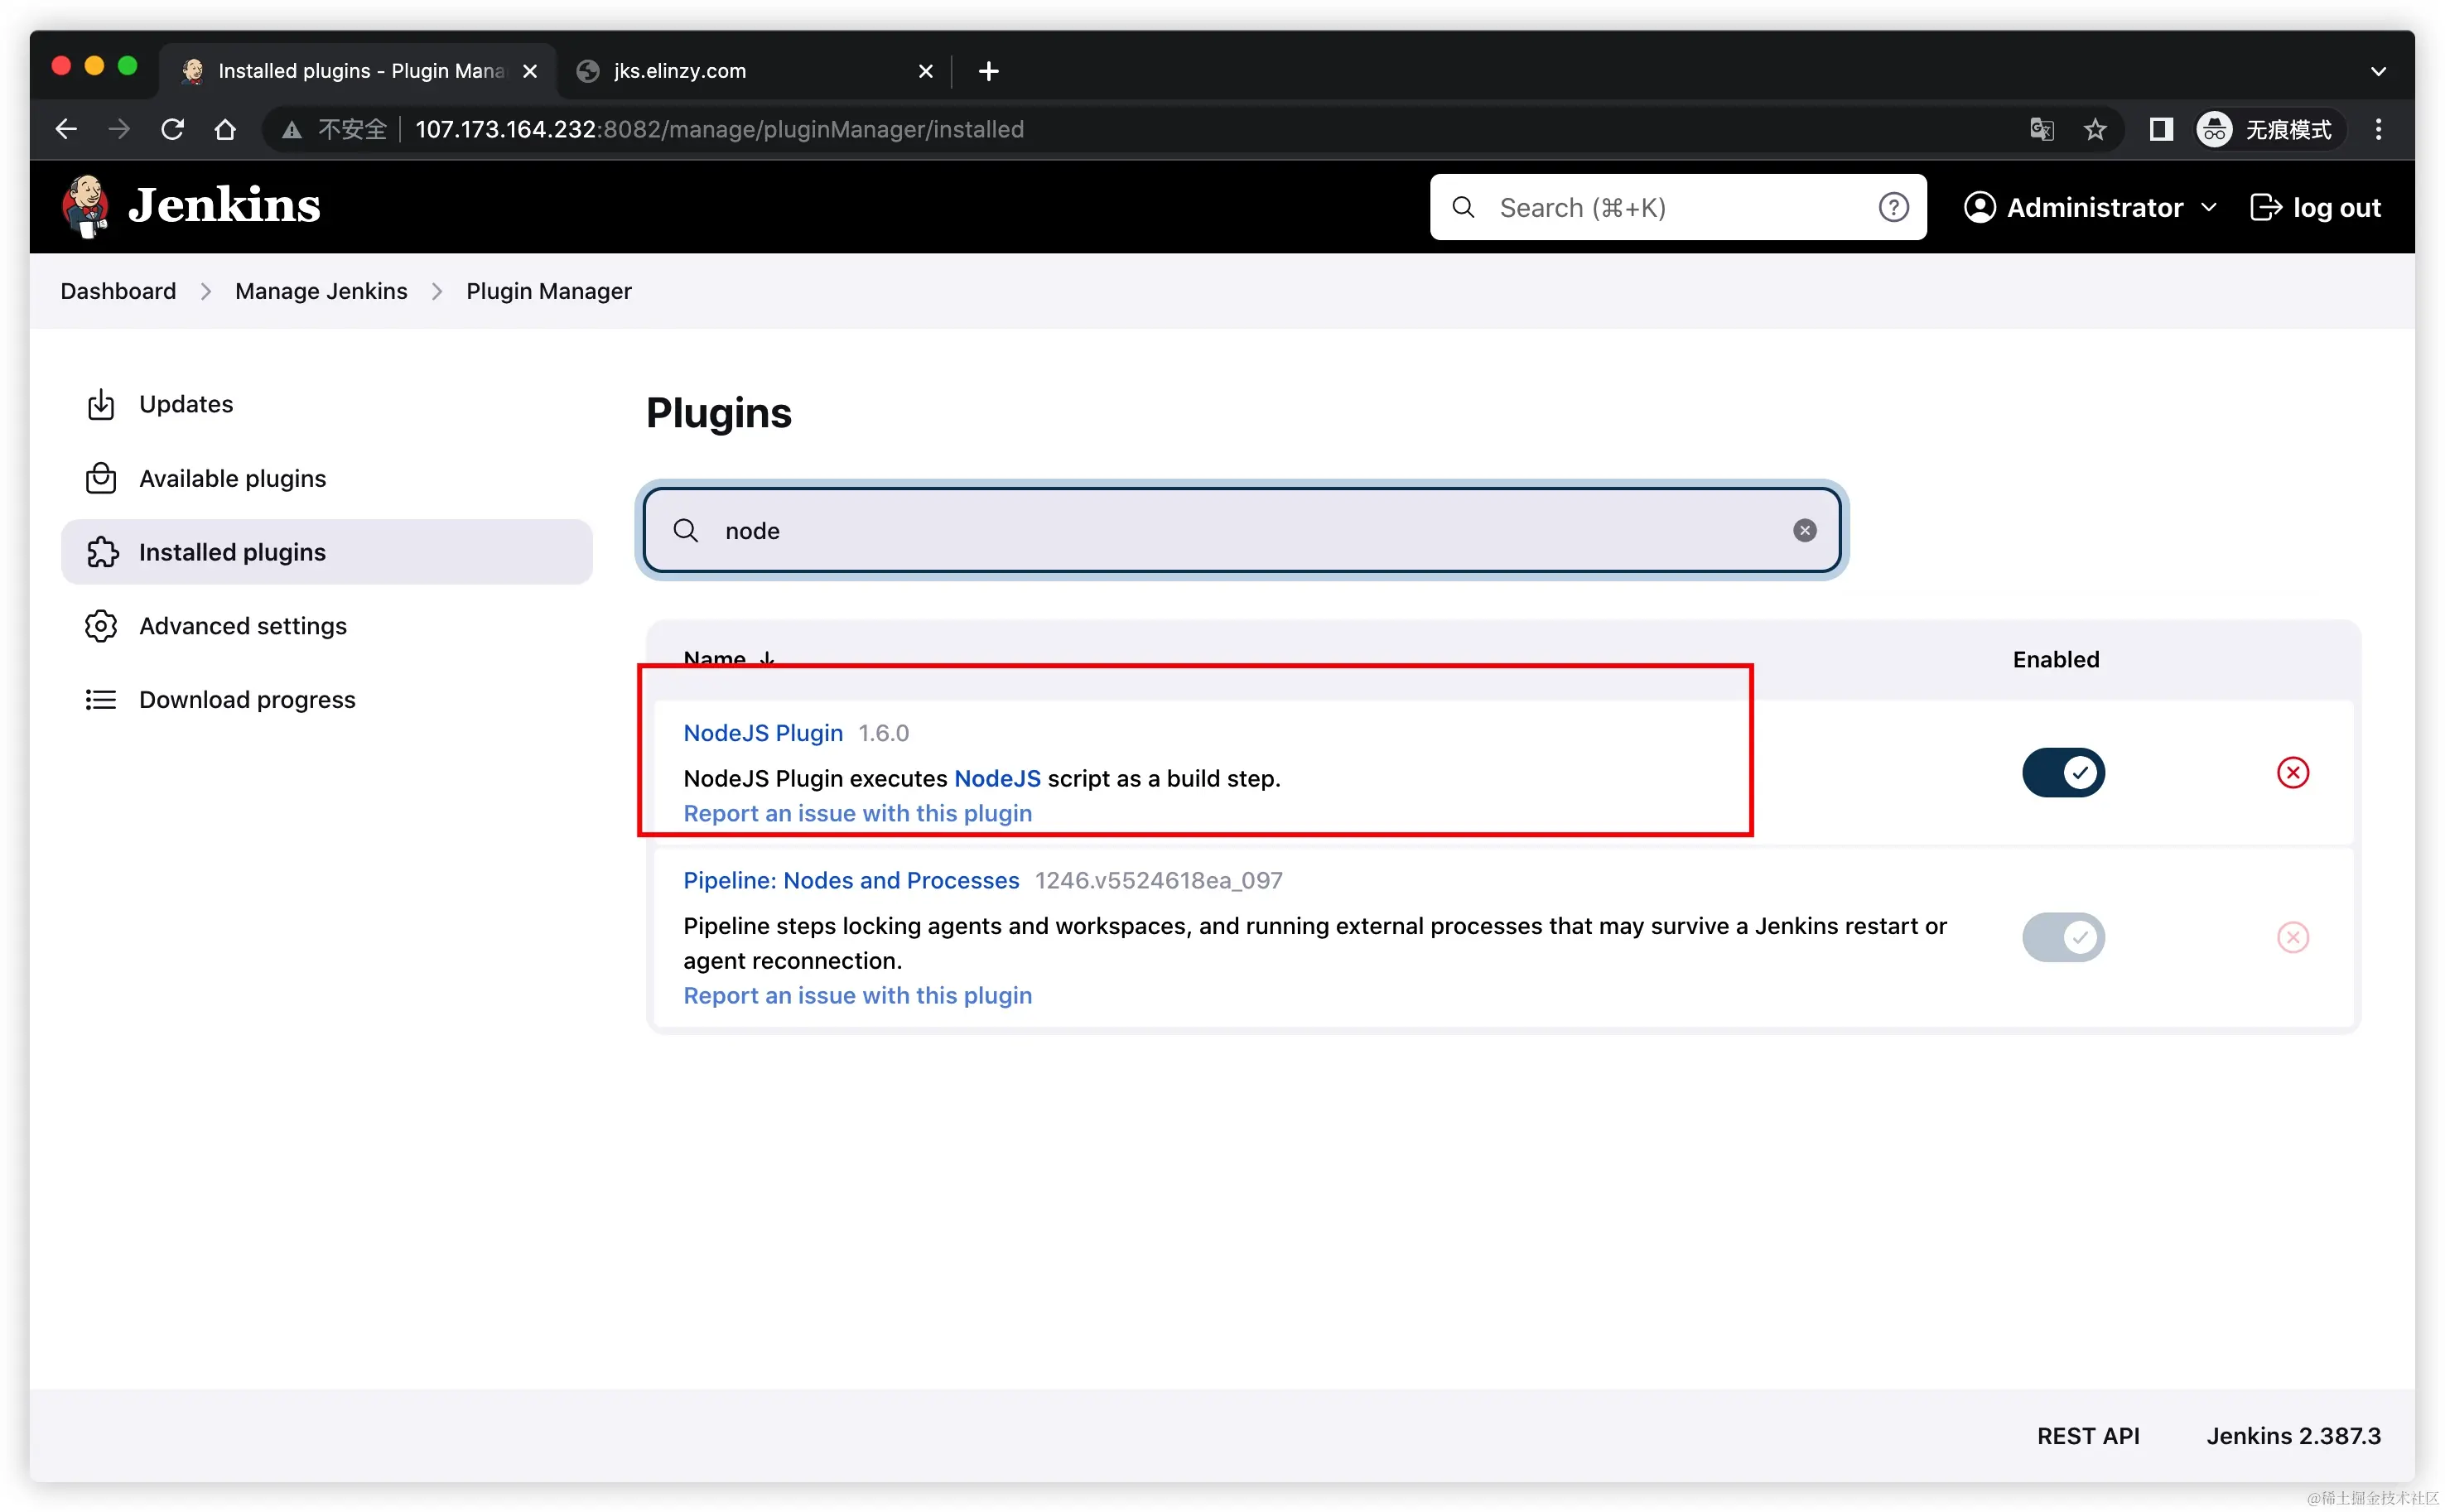Click the address bar URL

pos(719,129)
